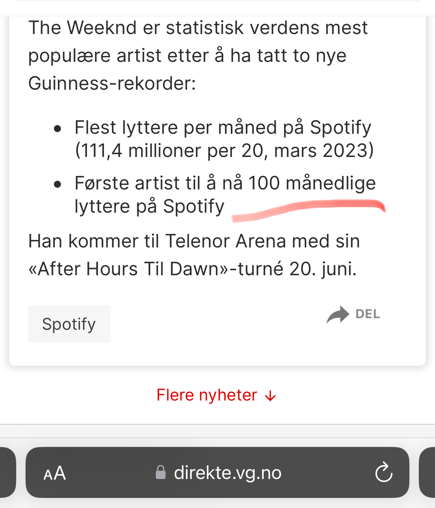This screenshot has height=508, width=435.
Task: Reload the page with the refresh icon
Action: click(384, 472)
